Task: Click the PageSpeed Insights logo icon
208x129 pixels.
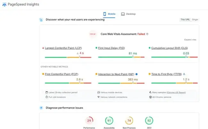Action: click(x=4, y=4)
